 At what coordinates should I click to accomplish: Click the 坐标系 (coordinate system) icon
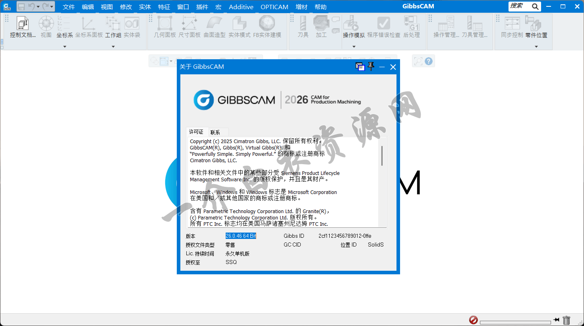tap(64, 25)
